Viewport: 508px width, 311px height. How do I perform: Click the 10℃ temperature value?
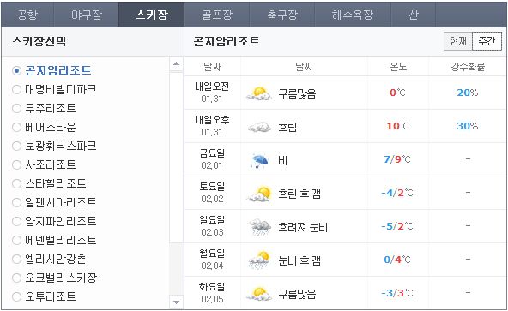click(397, 126)
